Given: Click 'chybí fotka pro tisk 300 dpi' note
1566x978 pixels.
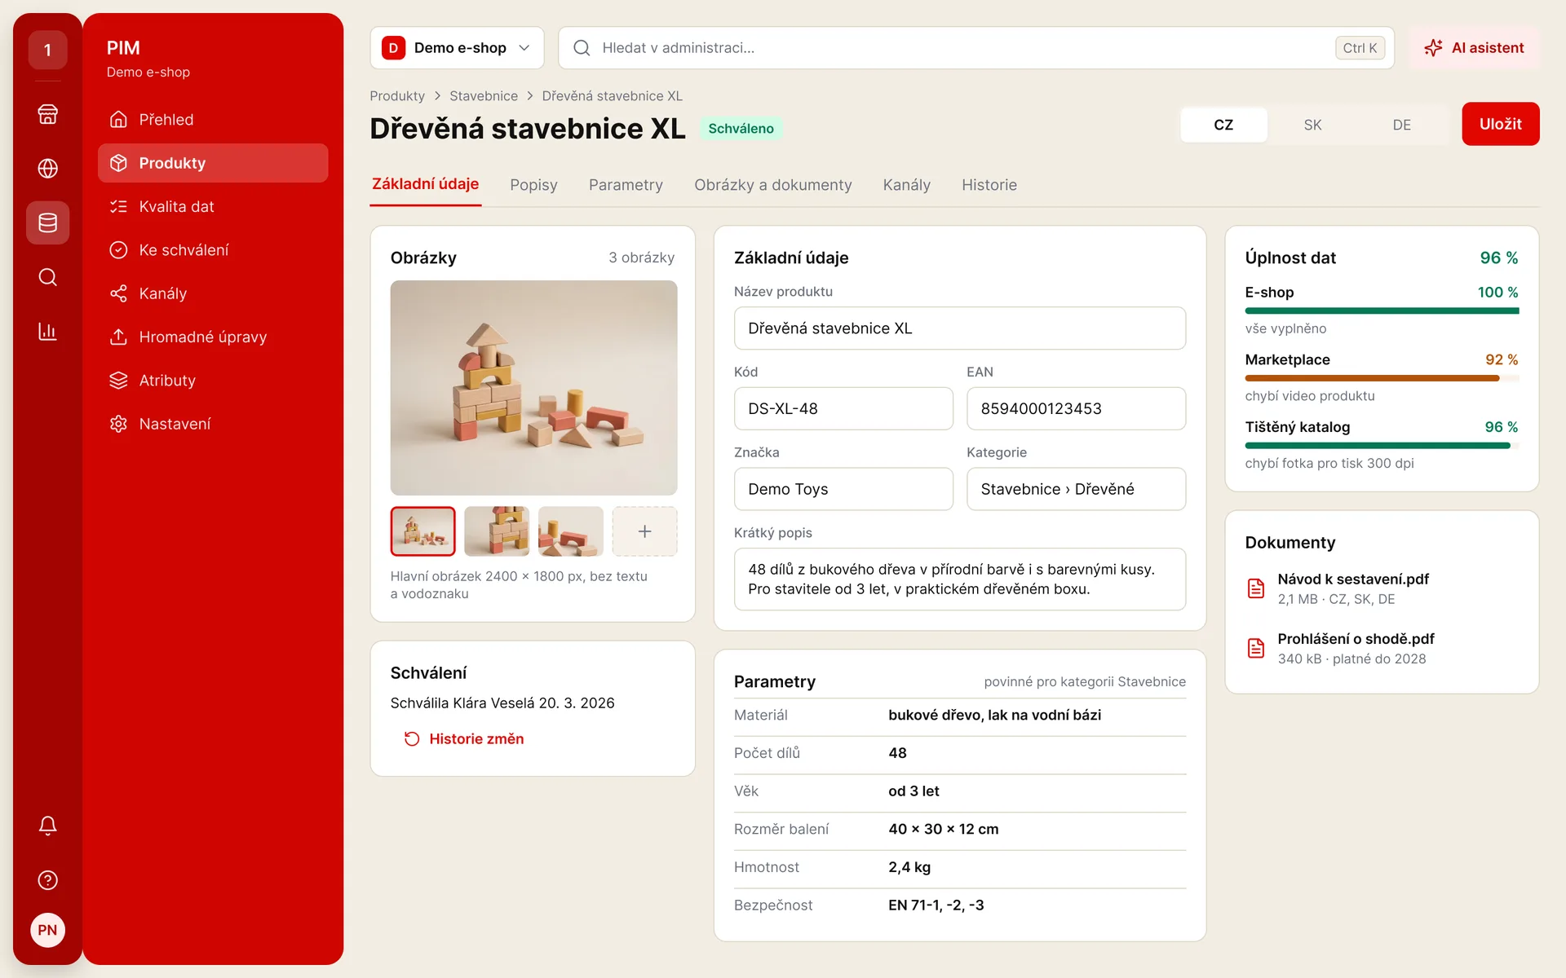Looking at the screenshot, I should (1329, 464).
